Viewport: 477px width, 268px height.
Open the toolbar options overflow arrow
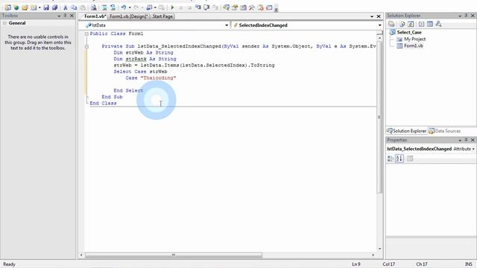pos(276,9)
